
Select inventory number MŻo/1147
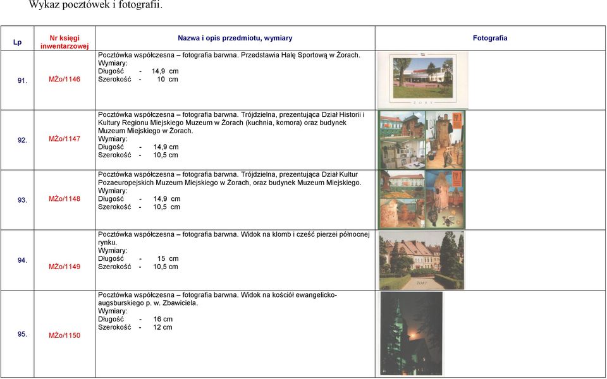(64, 139)
